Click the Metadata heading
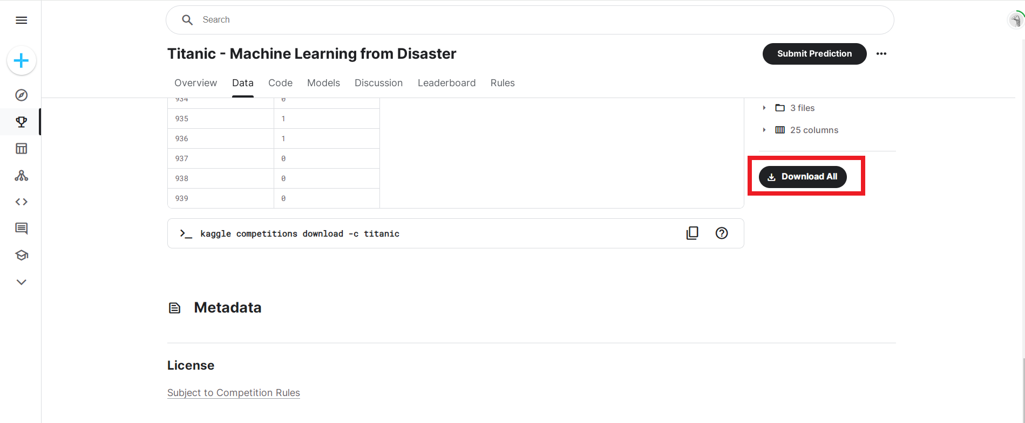1025x423 pixels. pos(228,308)
